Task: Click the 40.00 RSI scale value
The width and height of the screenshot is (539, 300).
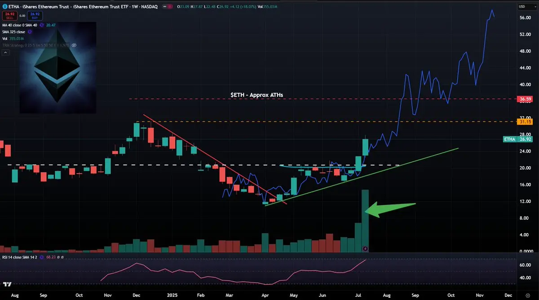Action: (524, 278)
